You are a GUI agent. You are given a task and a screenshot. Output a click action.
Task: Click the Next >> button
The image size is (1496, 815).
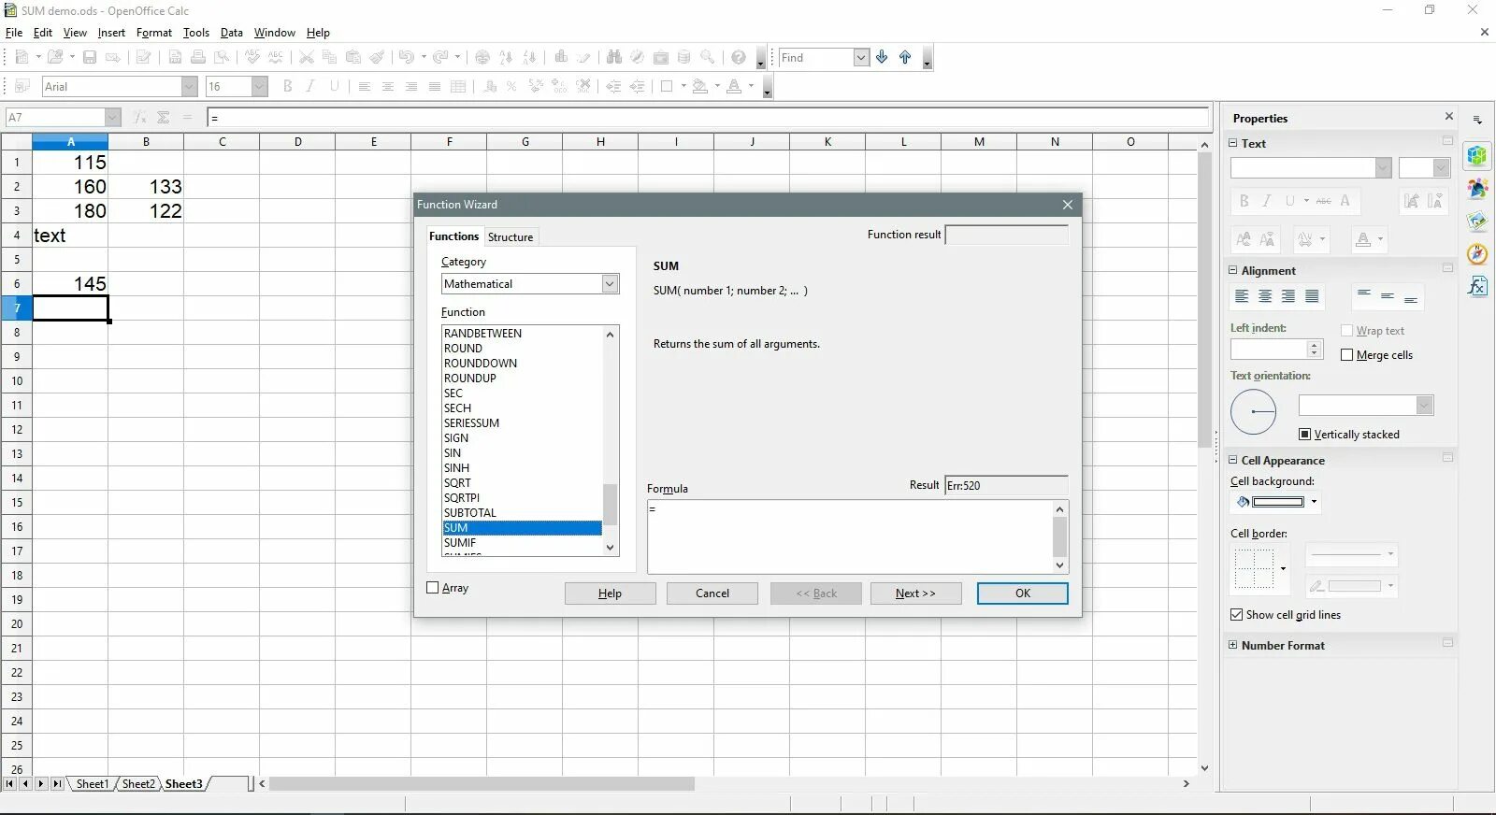point(915,593)
